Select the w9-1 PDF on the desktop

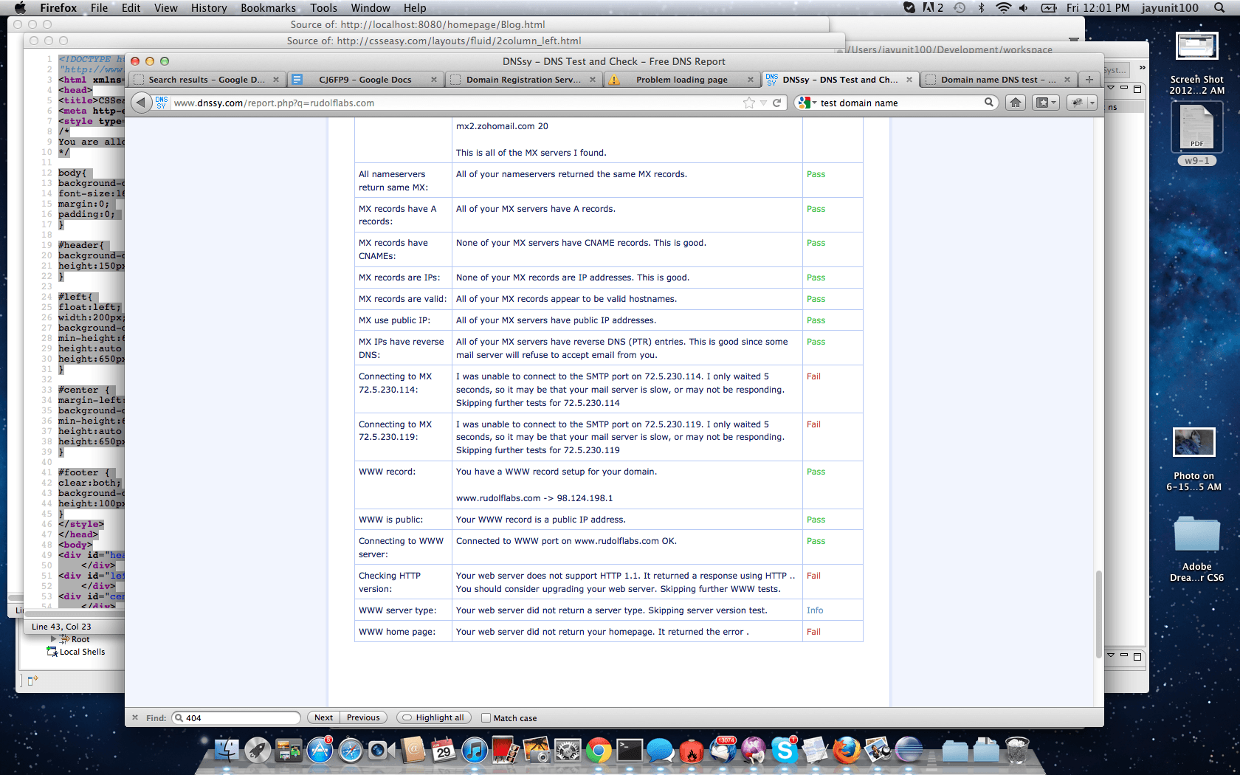pyautogui.click(x=1196, y=134)
